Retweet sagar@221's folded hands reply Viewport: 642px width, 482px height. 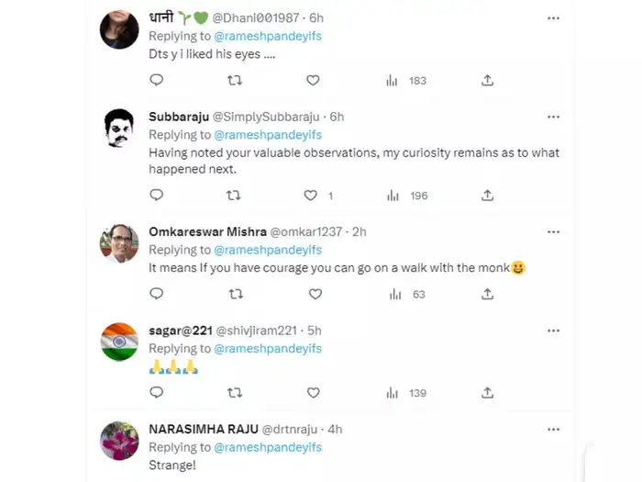click(x=235, y=393)
